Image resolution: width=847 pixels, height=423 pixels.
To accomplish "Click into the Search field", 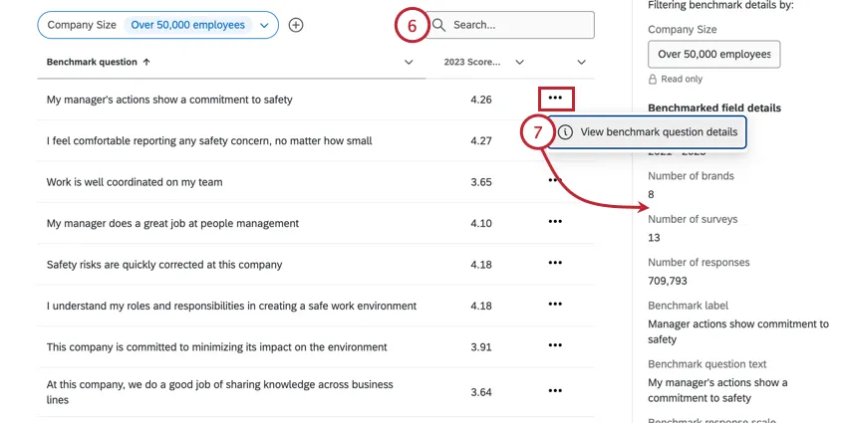I will click(518, 25).
